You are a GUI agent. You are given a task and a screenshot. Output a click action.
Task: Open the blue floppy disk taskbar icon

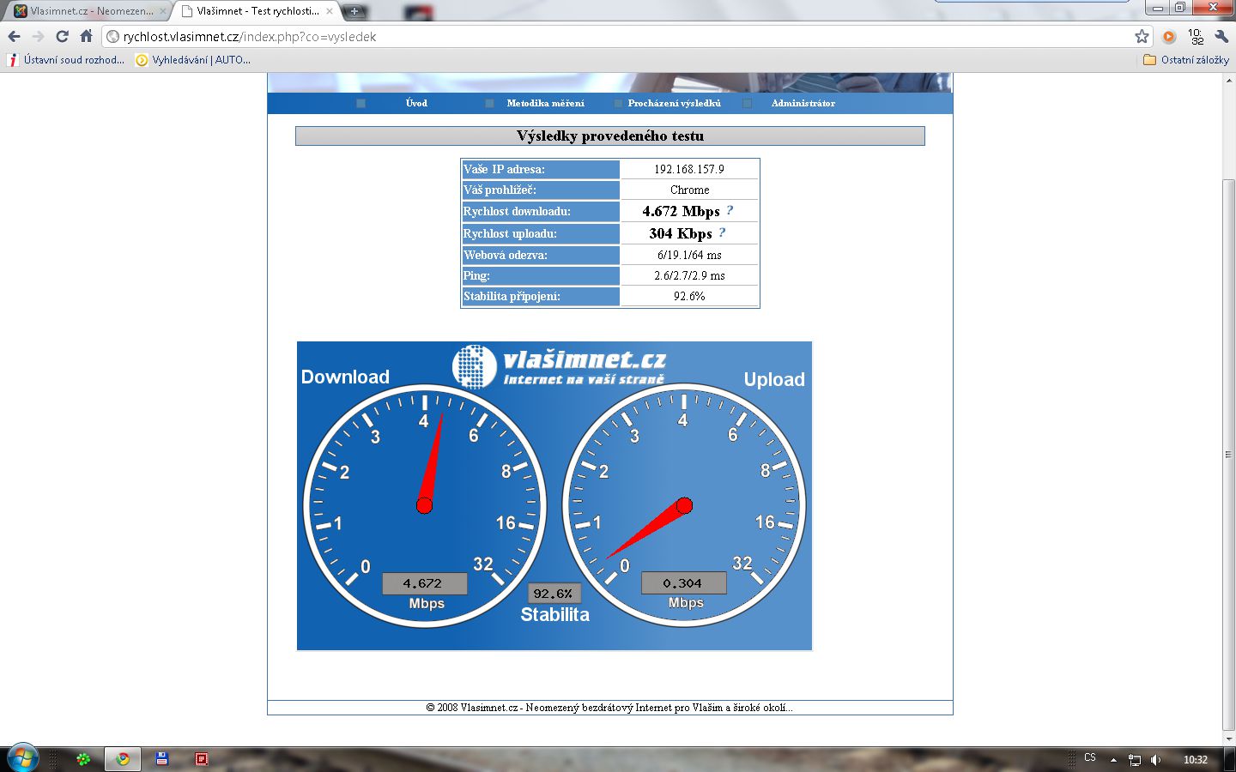[161, 759]
